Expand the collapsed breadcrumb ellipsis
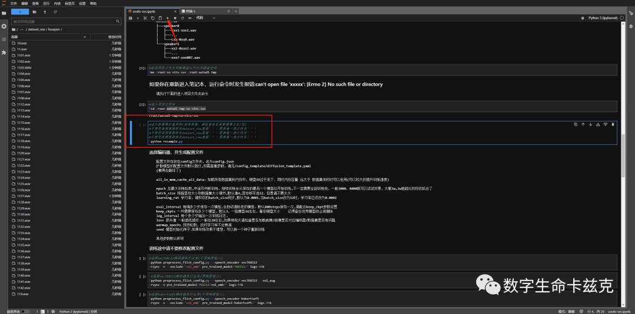Screen dimensions: 635x314 [x=22, y=29]
